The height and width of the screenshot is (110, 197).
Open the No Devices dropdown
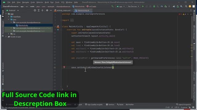(133, 6)
